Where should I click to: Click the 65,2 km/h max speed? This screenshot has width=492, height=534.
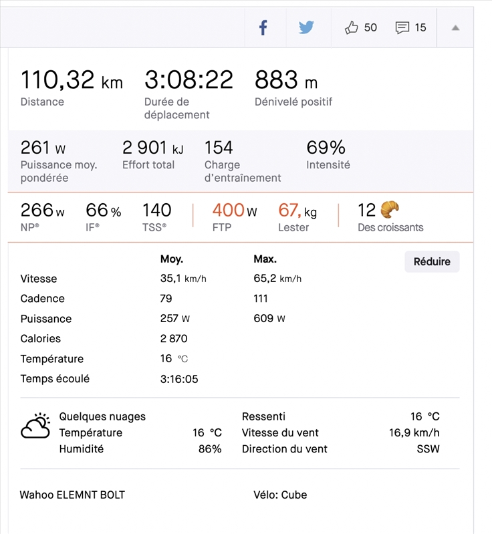click(x=277, y=279)
